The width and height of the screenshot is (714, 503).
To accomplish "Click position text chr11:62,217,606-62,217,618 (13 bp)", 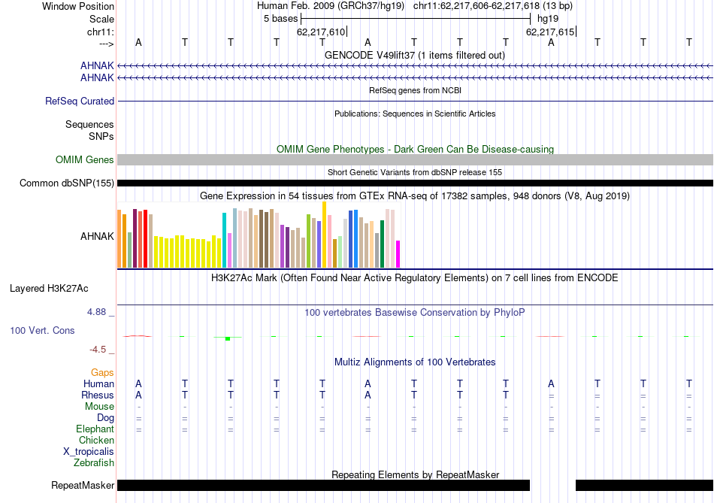I will click(493, 6).
